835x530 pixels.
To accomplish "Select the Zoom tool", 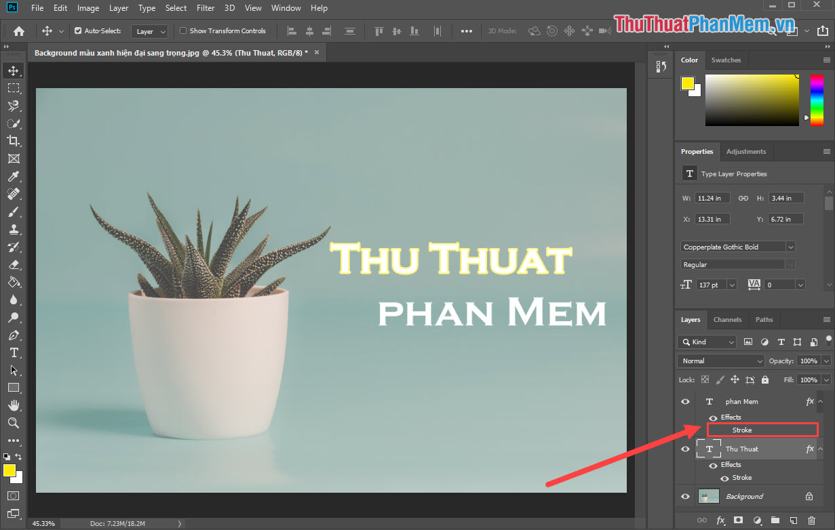I will pyautogui.click(x=14, y=423).
